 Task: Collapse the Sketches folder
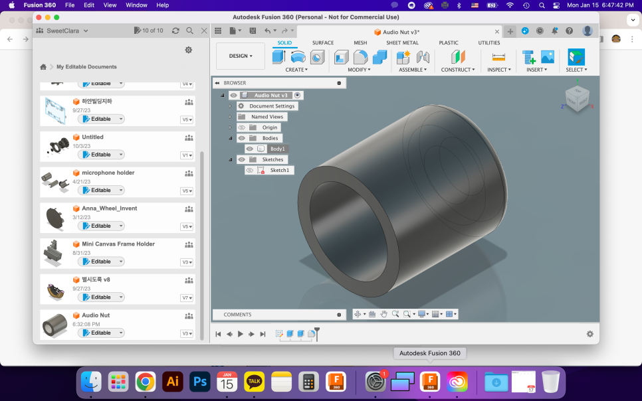pyautogui.click(x=231, y=159)
